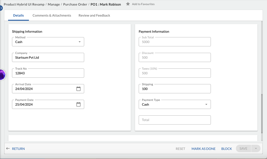The image size is (267, 159).
Task: Expand the arrow next to SAVE
Action: (256, 148)
